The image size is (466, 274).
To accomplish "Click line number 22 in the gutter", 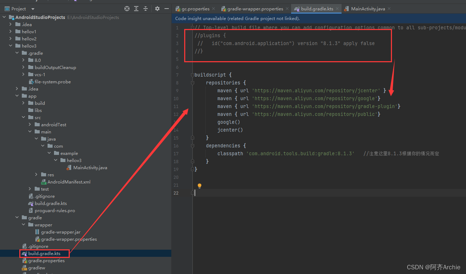I will click(x=176, y=193).
